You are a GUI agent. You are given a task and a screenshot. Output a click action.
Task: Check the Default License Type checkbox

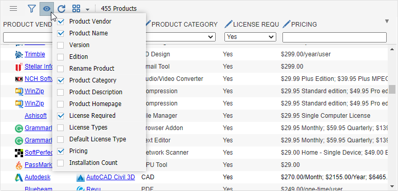tap(61, 139)
